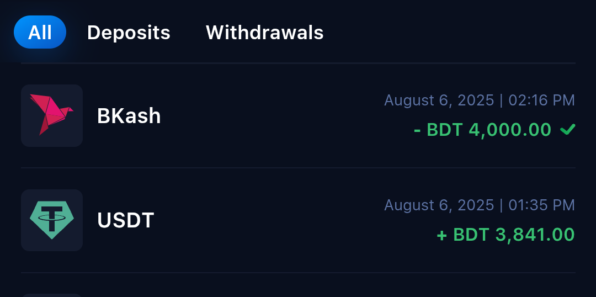Click the 02:16 PM transaction time
The width and height of the screenshot is (596, 297).
tap(541, 100)
